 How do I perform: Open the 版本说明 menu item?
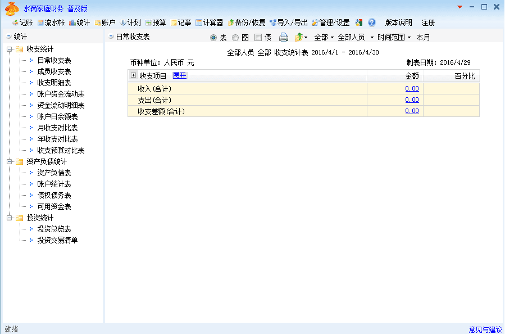click(398, 23)
